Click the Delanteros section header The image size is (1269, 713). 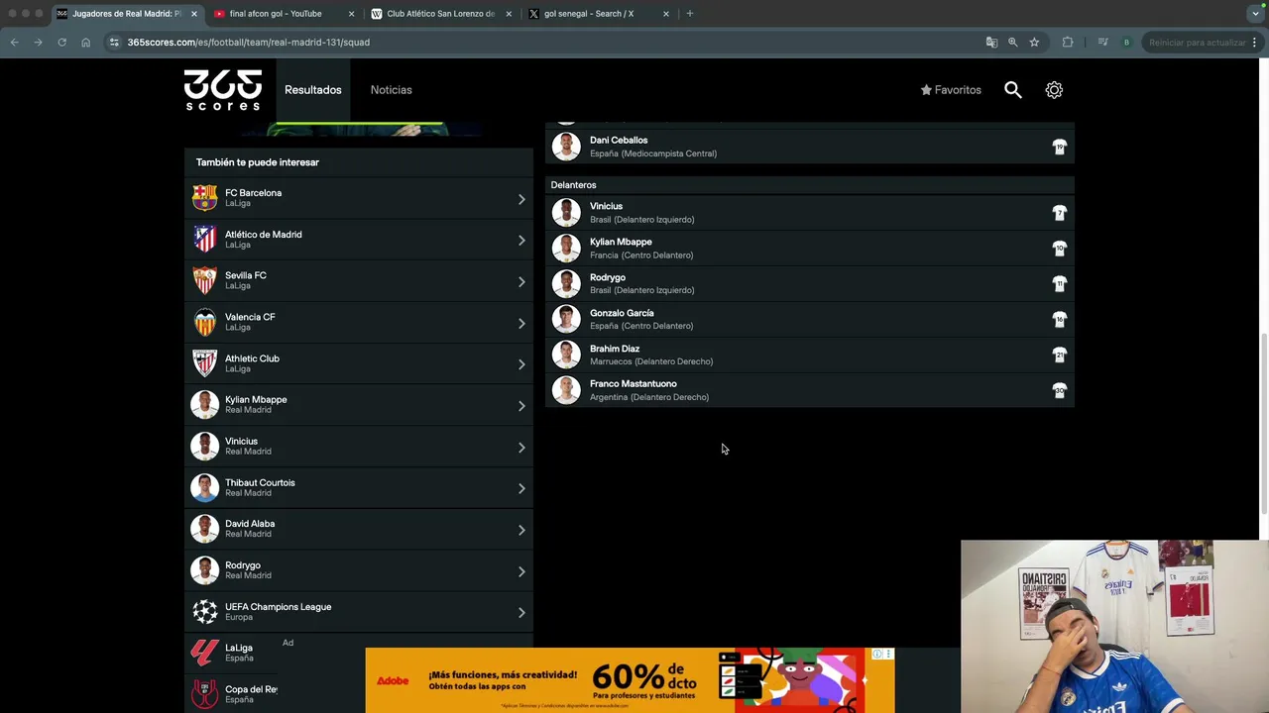810,185
